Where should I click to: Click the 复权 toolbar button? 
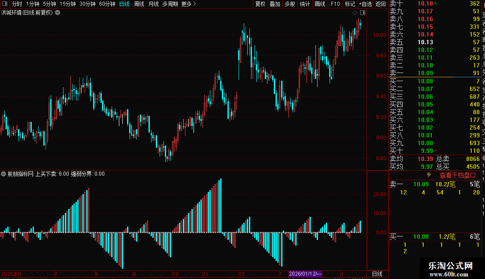click(x=260, y=4)
